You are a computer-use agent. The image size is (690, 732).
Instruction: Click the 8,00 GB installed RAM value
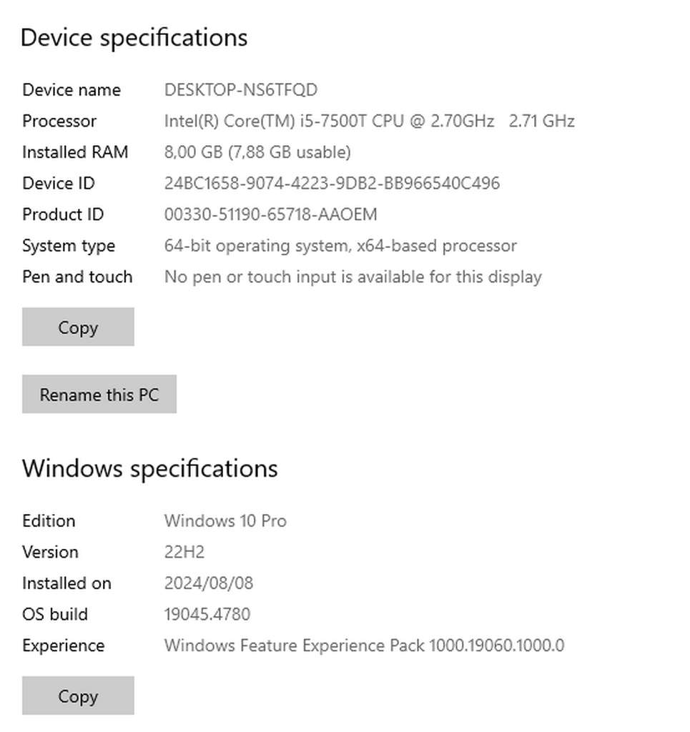pyautogui.click(x=257, y=152)
